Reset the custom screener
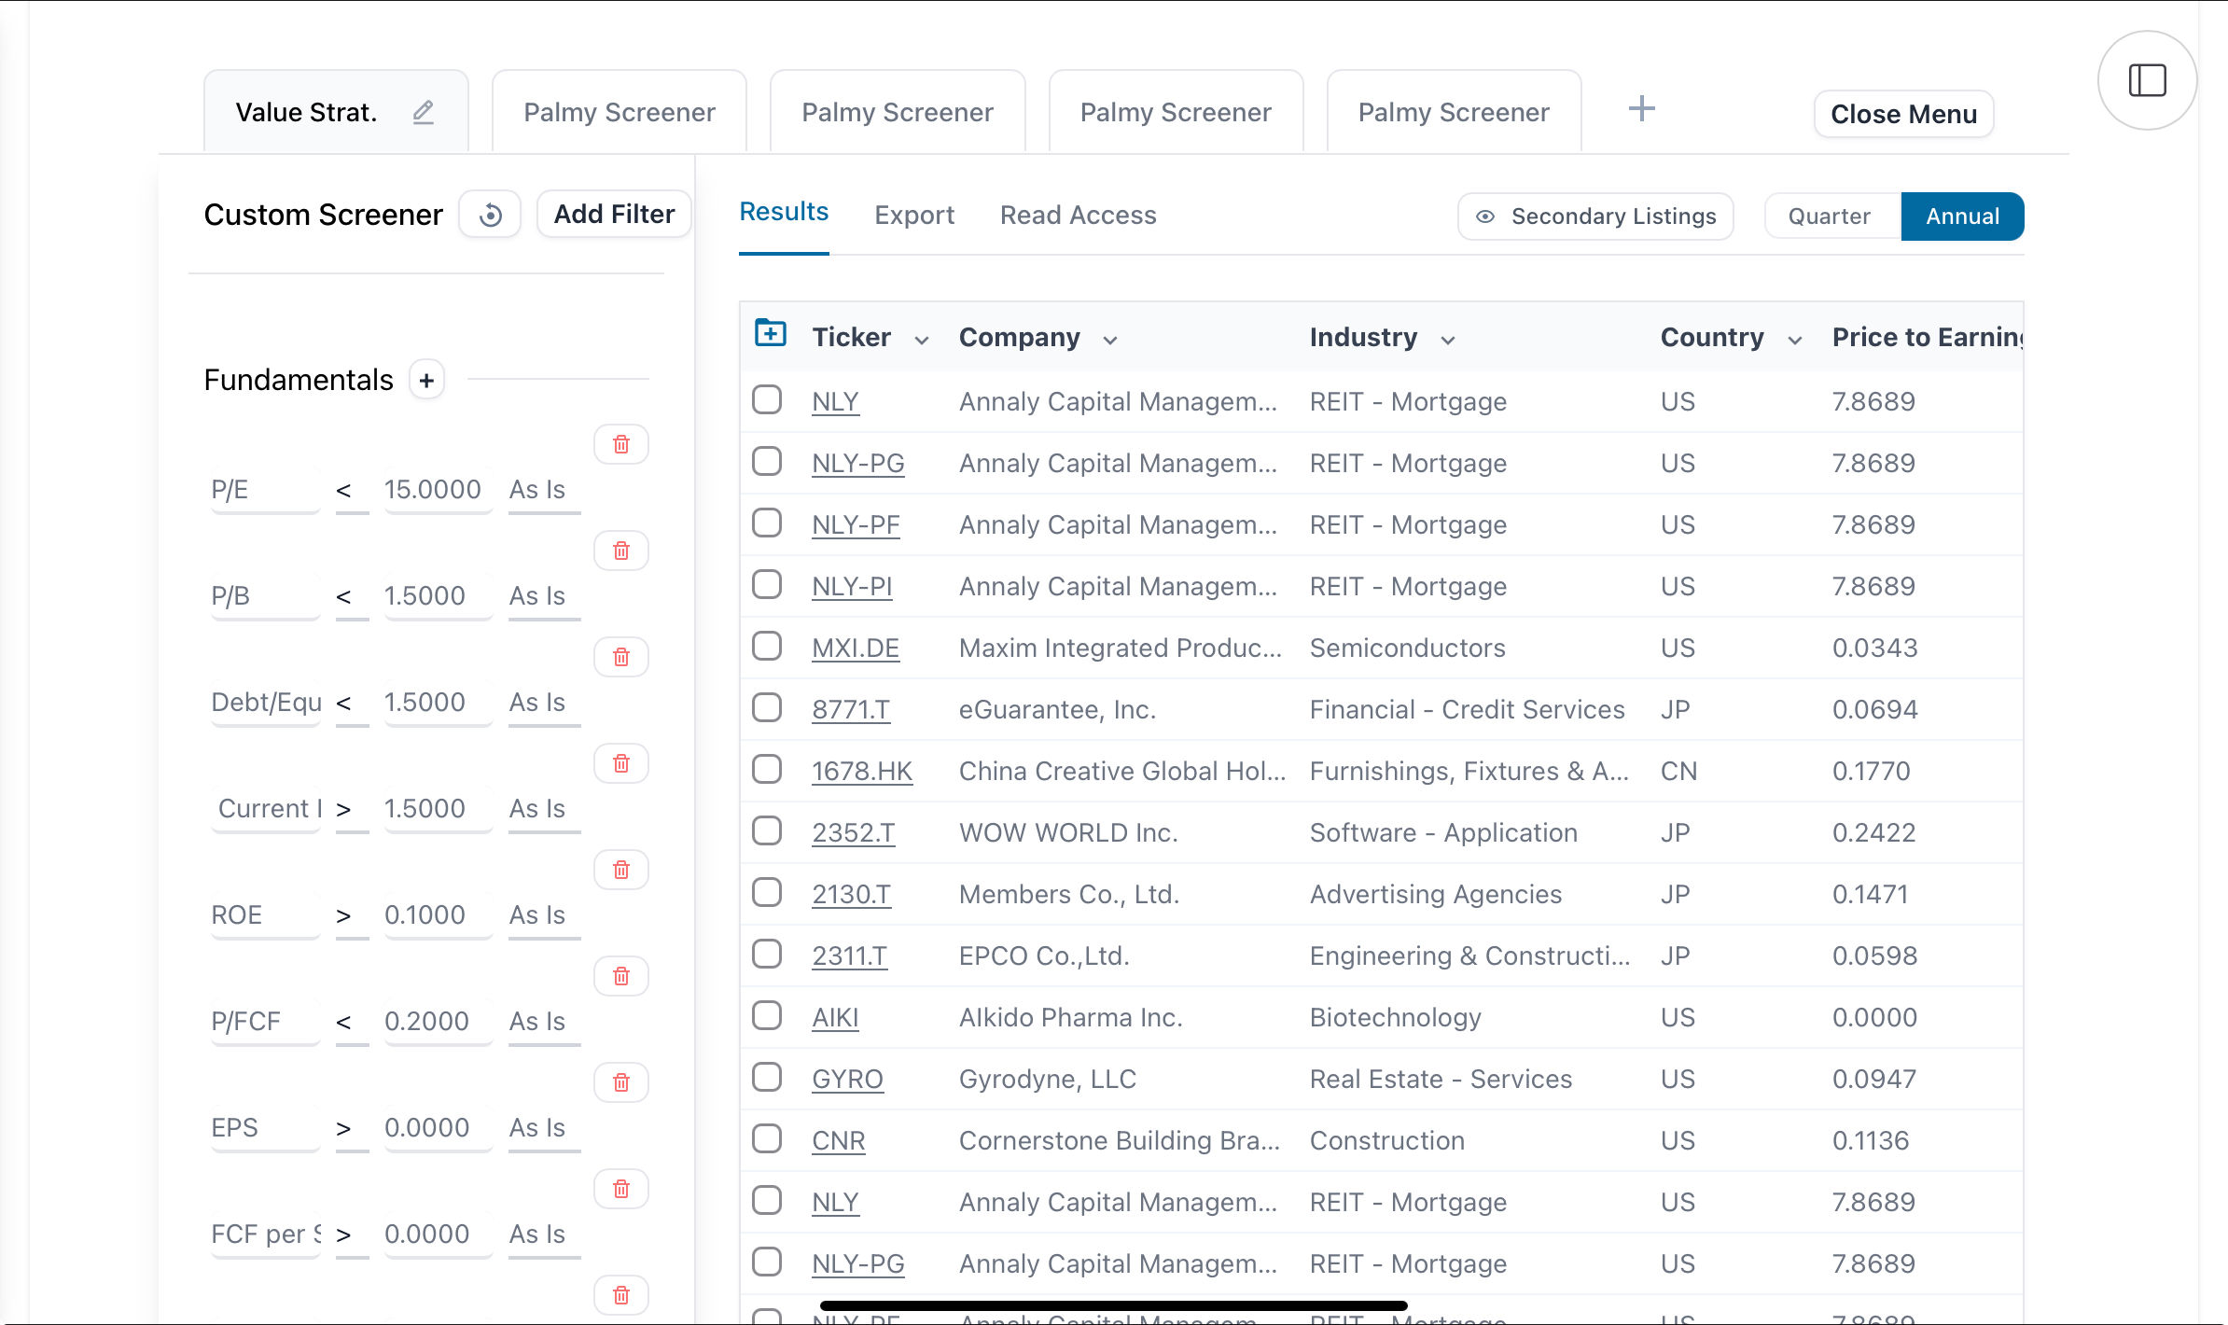This screenshot has height=1325, width=2228. (x=490, y=215)
